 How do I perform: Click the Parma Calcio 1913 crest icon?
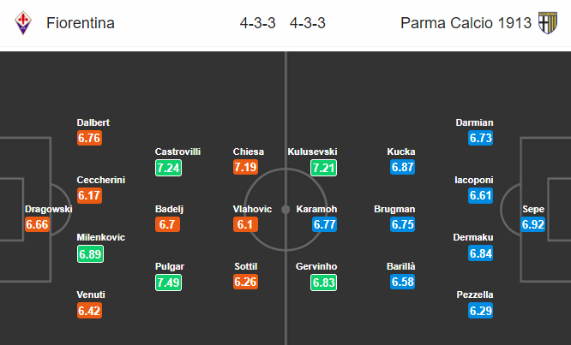click(x=548, y=23)
